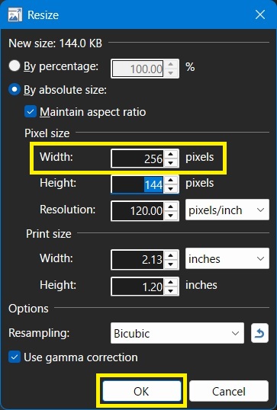Increase pixel Height with up arrow
The width and height of the screenshot is (277, 410).
171,180
